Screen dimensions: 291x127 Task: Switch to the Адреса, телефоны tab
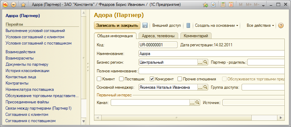[x=158, y=36]
